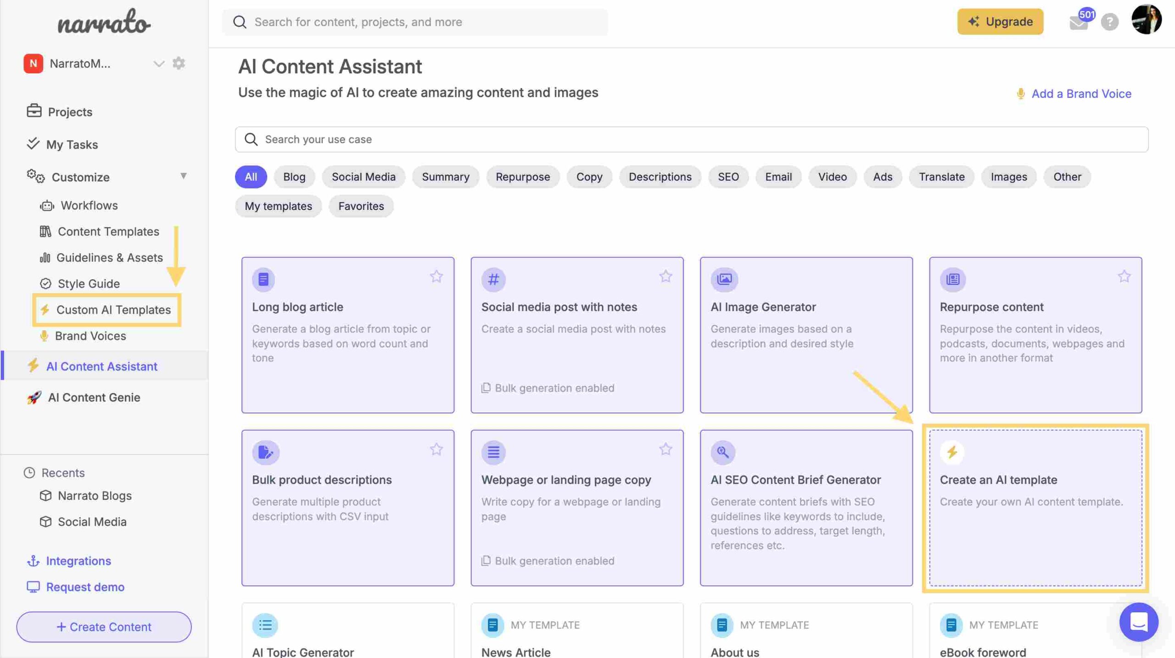Open the Workflows settings page
The height and width of the screenshot is (658, 1175).
[x=89, y=205]
